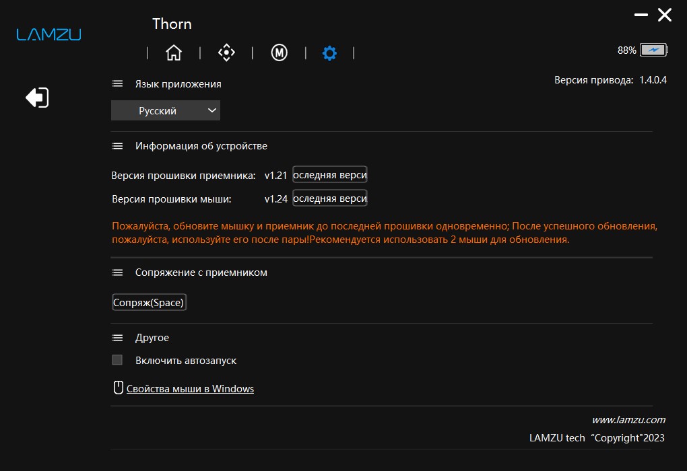Image resolution: width=687 pixels, height=471 pixels.
Task: Close the LAMZU window
Action: [x=665, y=15]
